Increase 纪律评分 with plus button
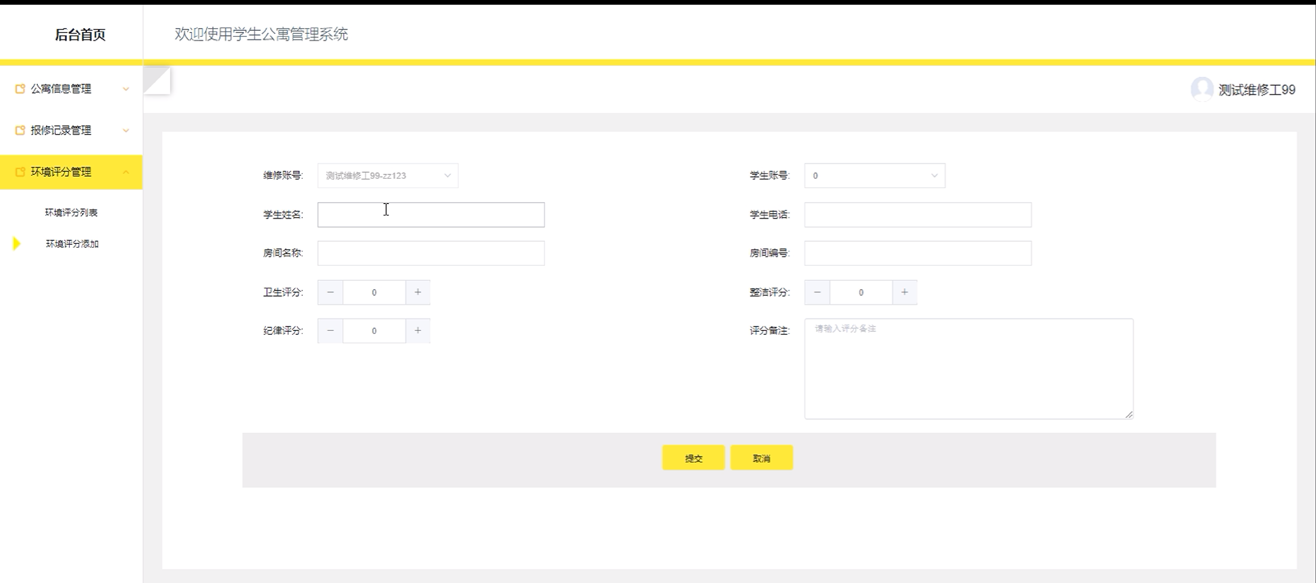 click(x=418, y=331)
